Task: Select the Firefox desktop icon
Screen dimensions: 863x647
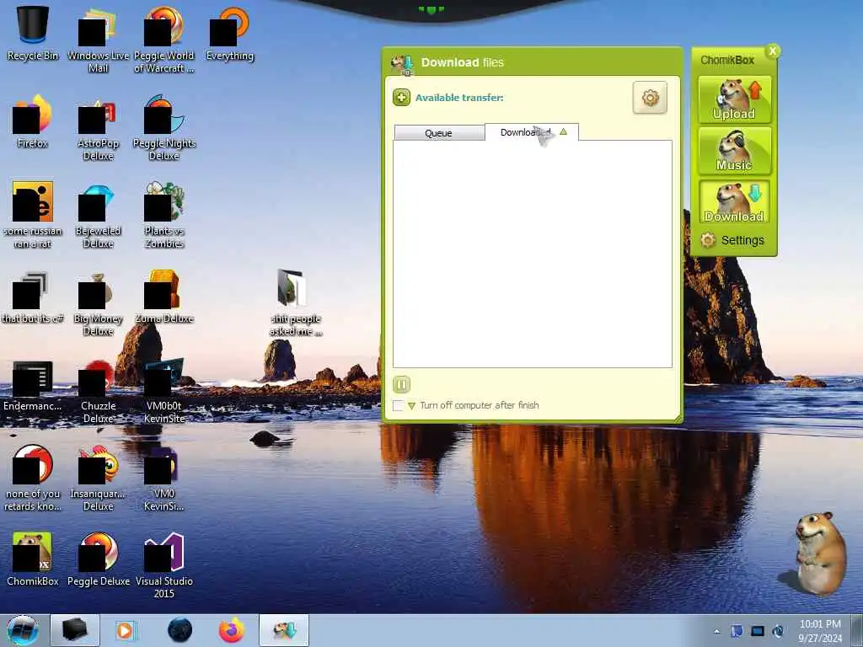Action: coord(33,121)
